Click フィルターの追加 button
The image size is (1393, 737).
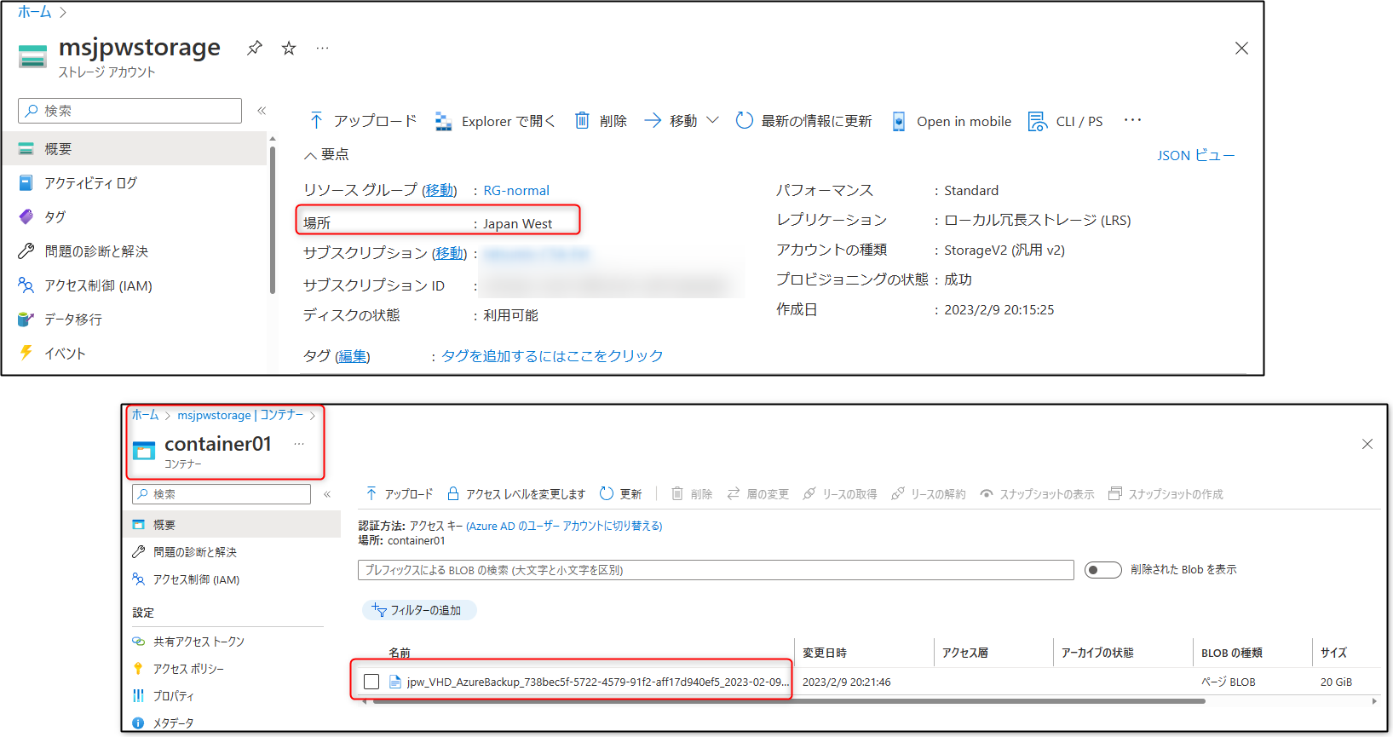pos(419,610)
